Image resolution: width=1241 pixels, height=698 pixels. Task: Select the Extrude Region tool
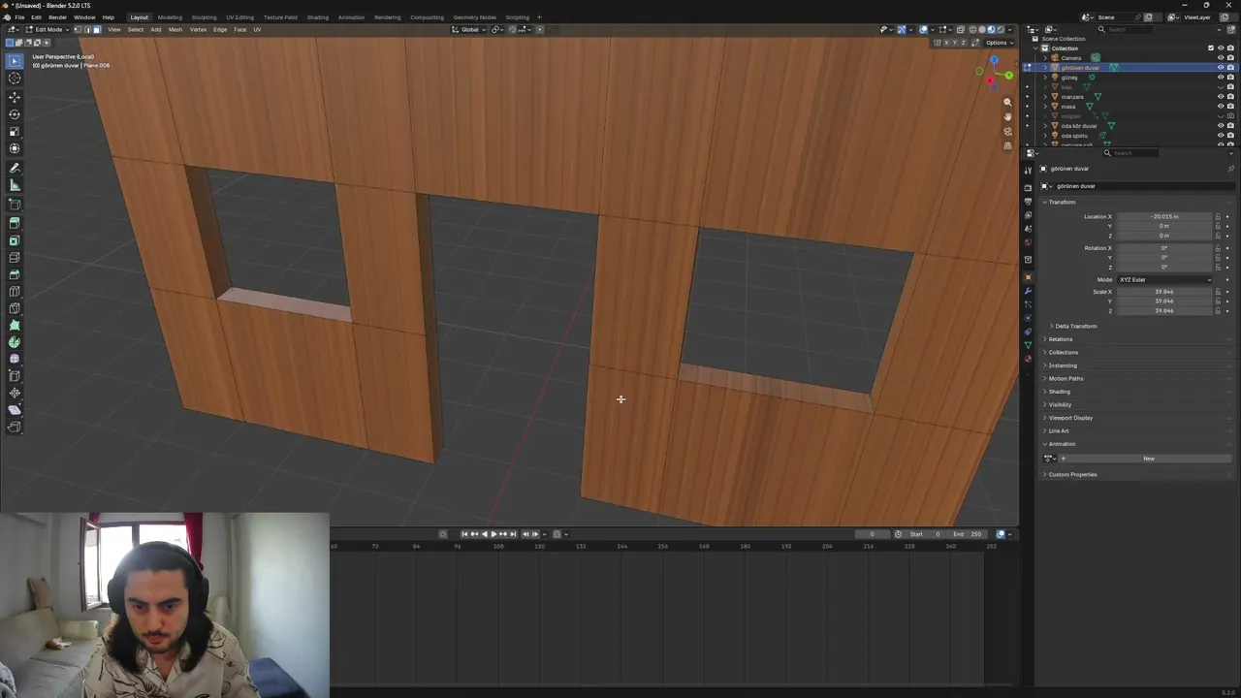click(15, 223)
